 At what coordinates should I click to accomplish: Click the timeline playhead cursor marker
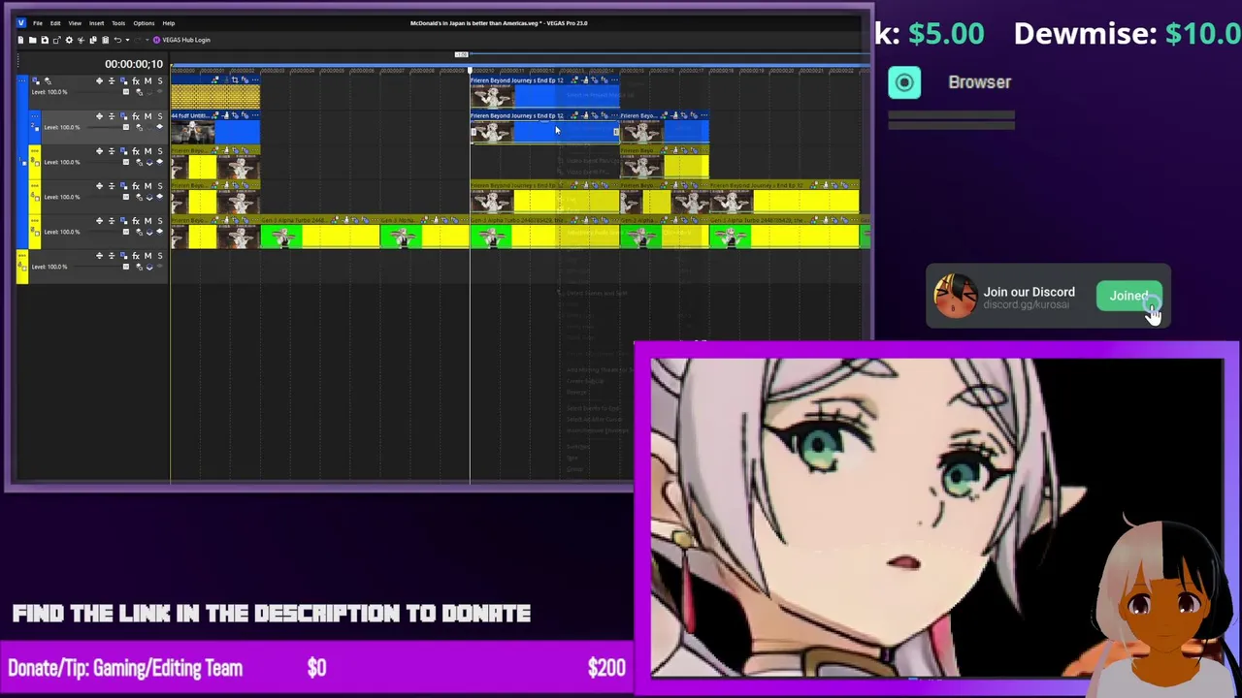pos(470,70)
